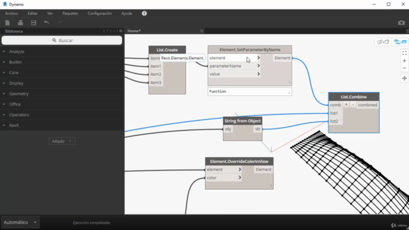Click the Undo arrow icon
Viewport: 409px width, 230px height.
(47, 23)
